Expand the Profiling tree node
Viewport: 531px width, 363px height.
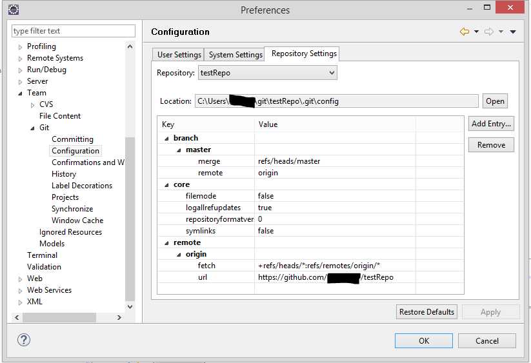(20, 47)
